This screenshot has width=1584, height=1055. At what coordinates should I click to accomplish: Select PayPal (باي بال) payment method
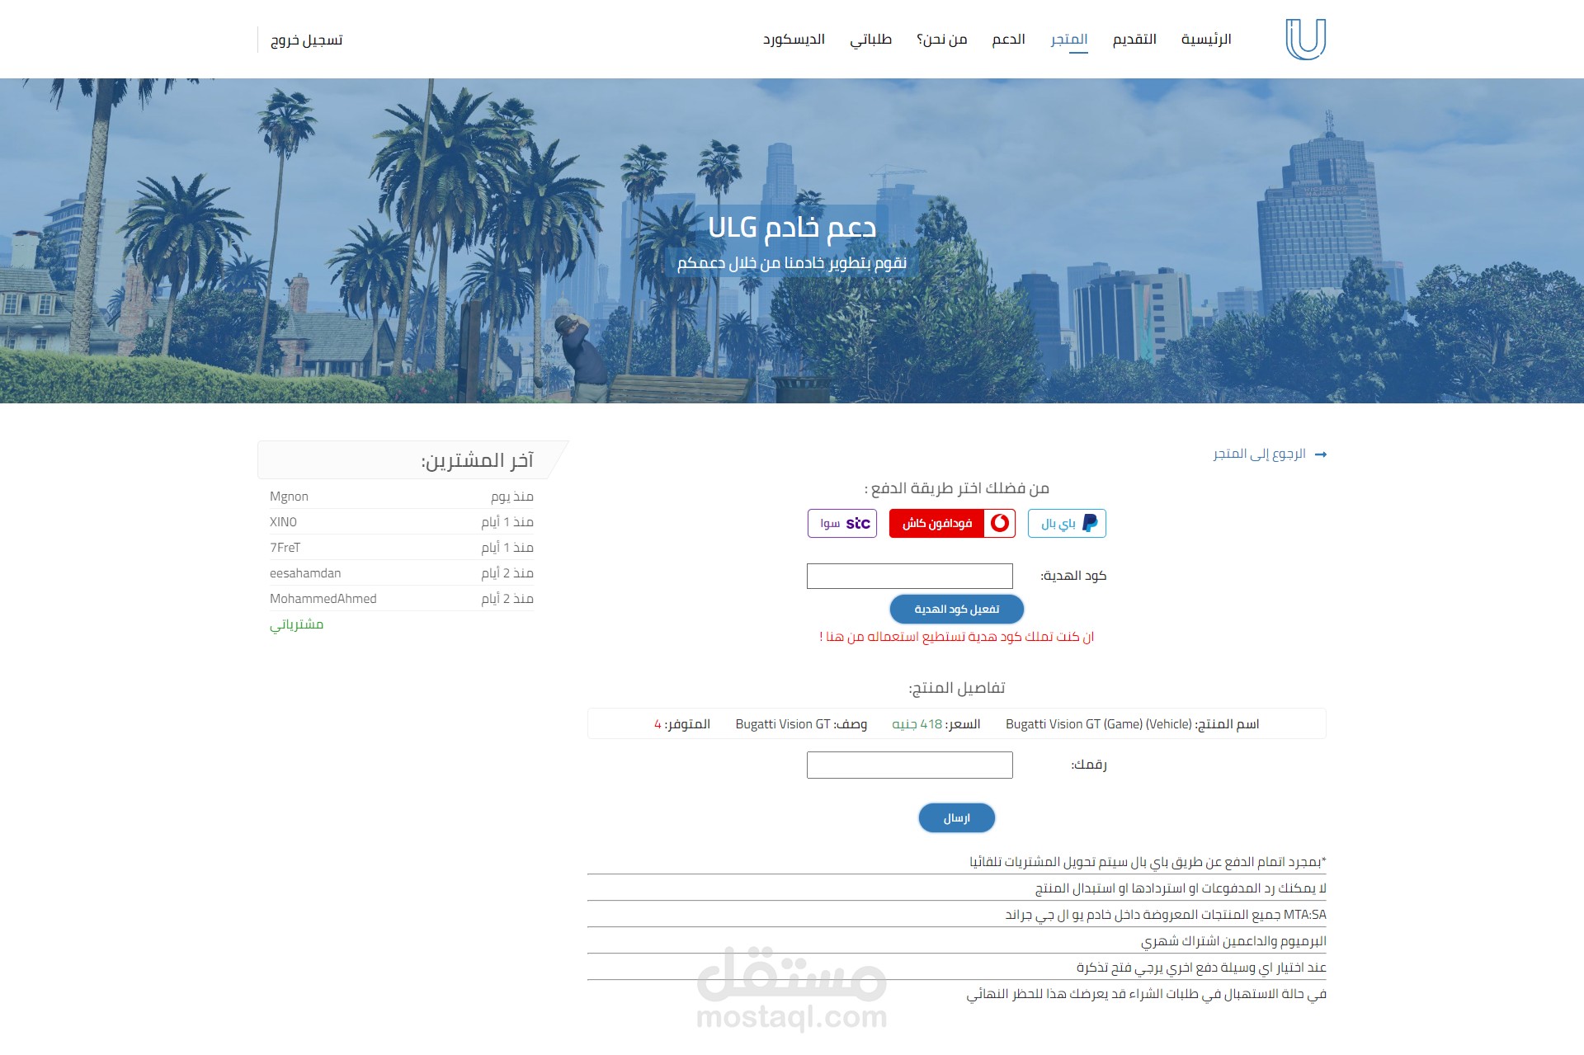pos(1067,523)
